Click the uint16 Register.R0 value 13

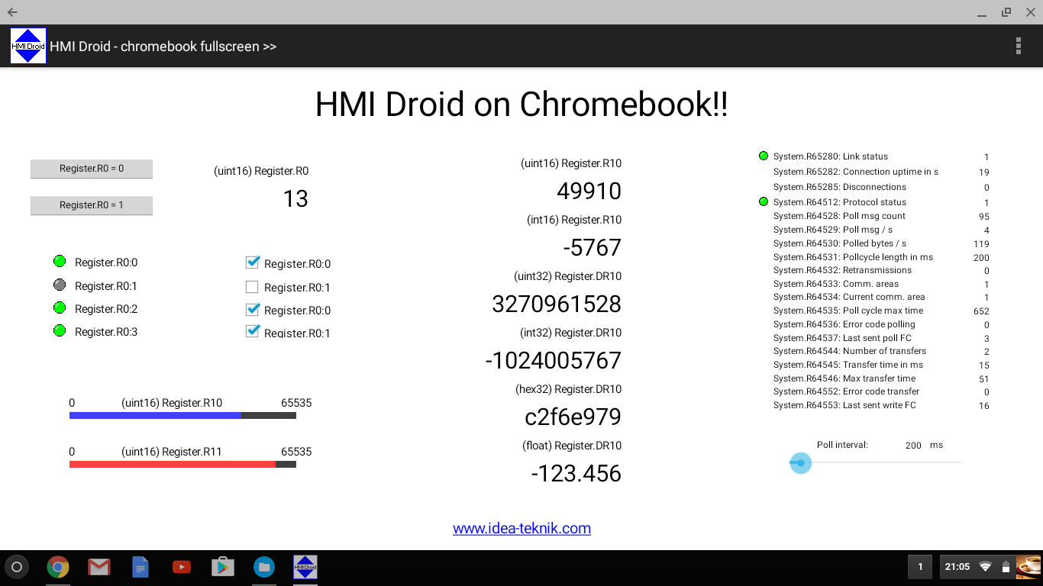click(295, 198)
